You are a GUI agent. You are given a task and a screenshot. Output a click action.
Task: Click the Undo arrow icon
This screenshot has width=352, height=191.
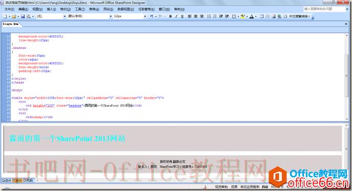[x=152, y=16]
